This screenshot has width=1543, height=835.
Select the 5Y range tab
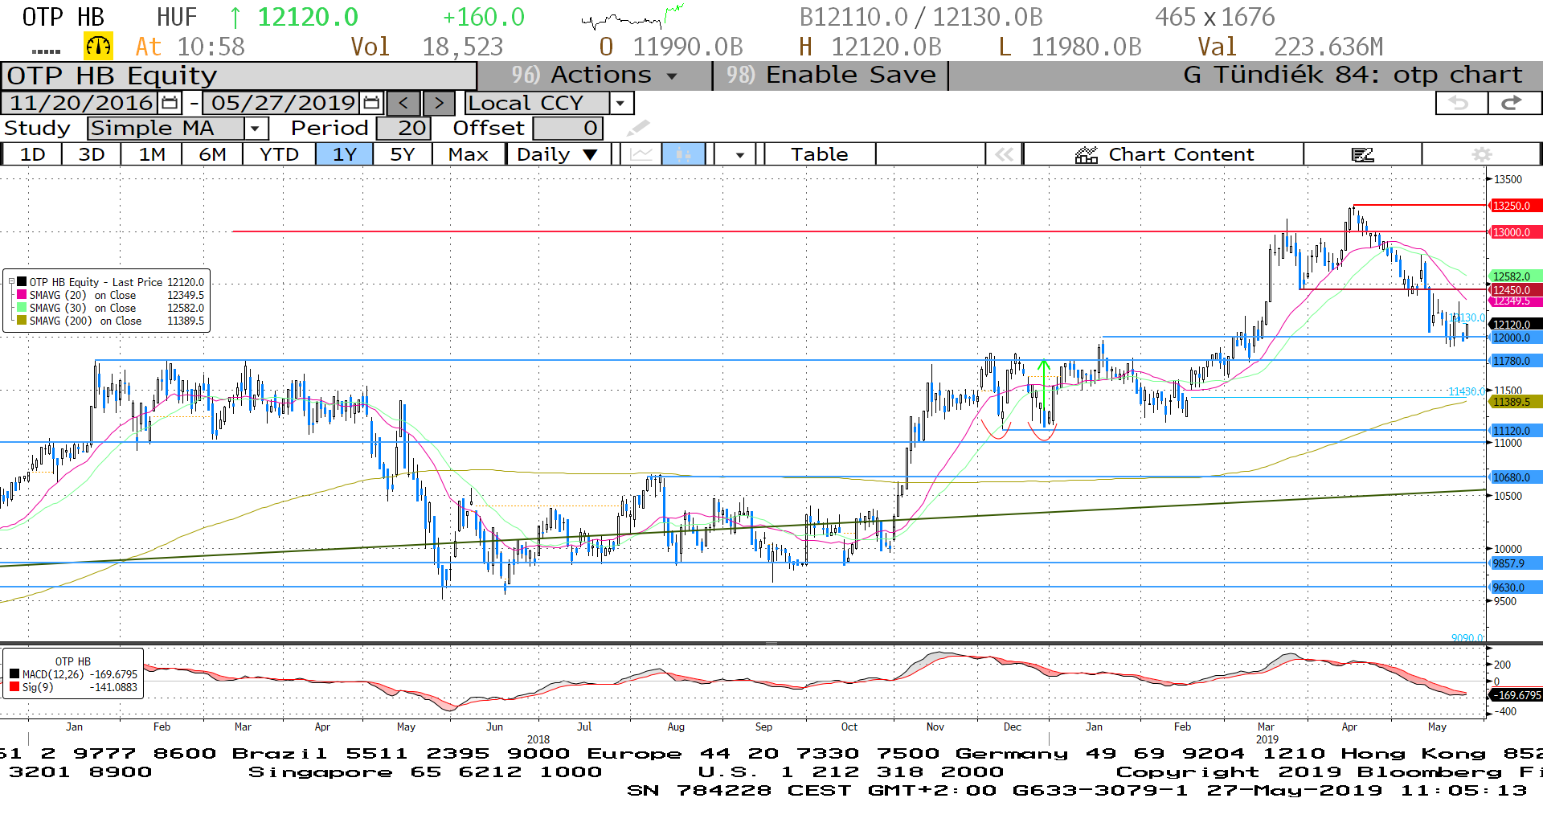[402, 154]
